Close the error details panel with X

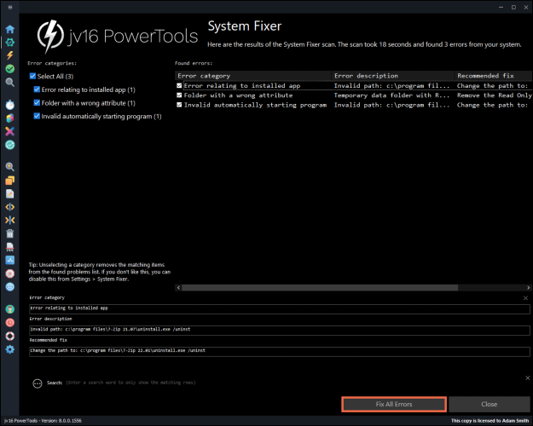pyautogui.click(x=525, y=298)
